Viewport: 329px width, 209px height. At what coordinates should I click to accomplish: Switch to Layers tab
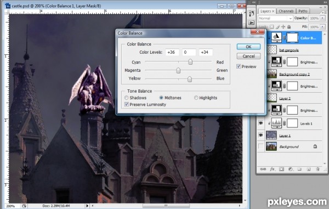point(265,11)
